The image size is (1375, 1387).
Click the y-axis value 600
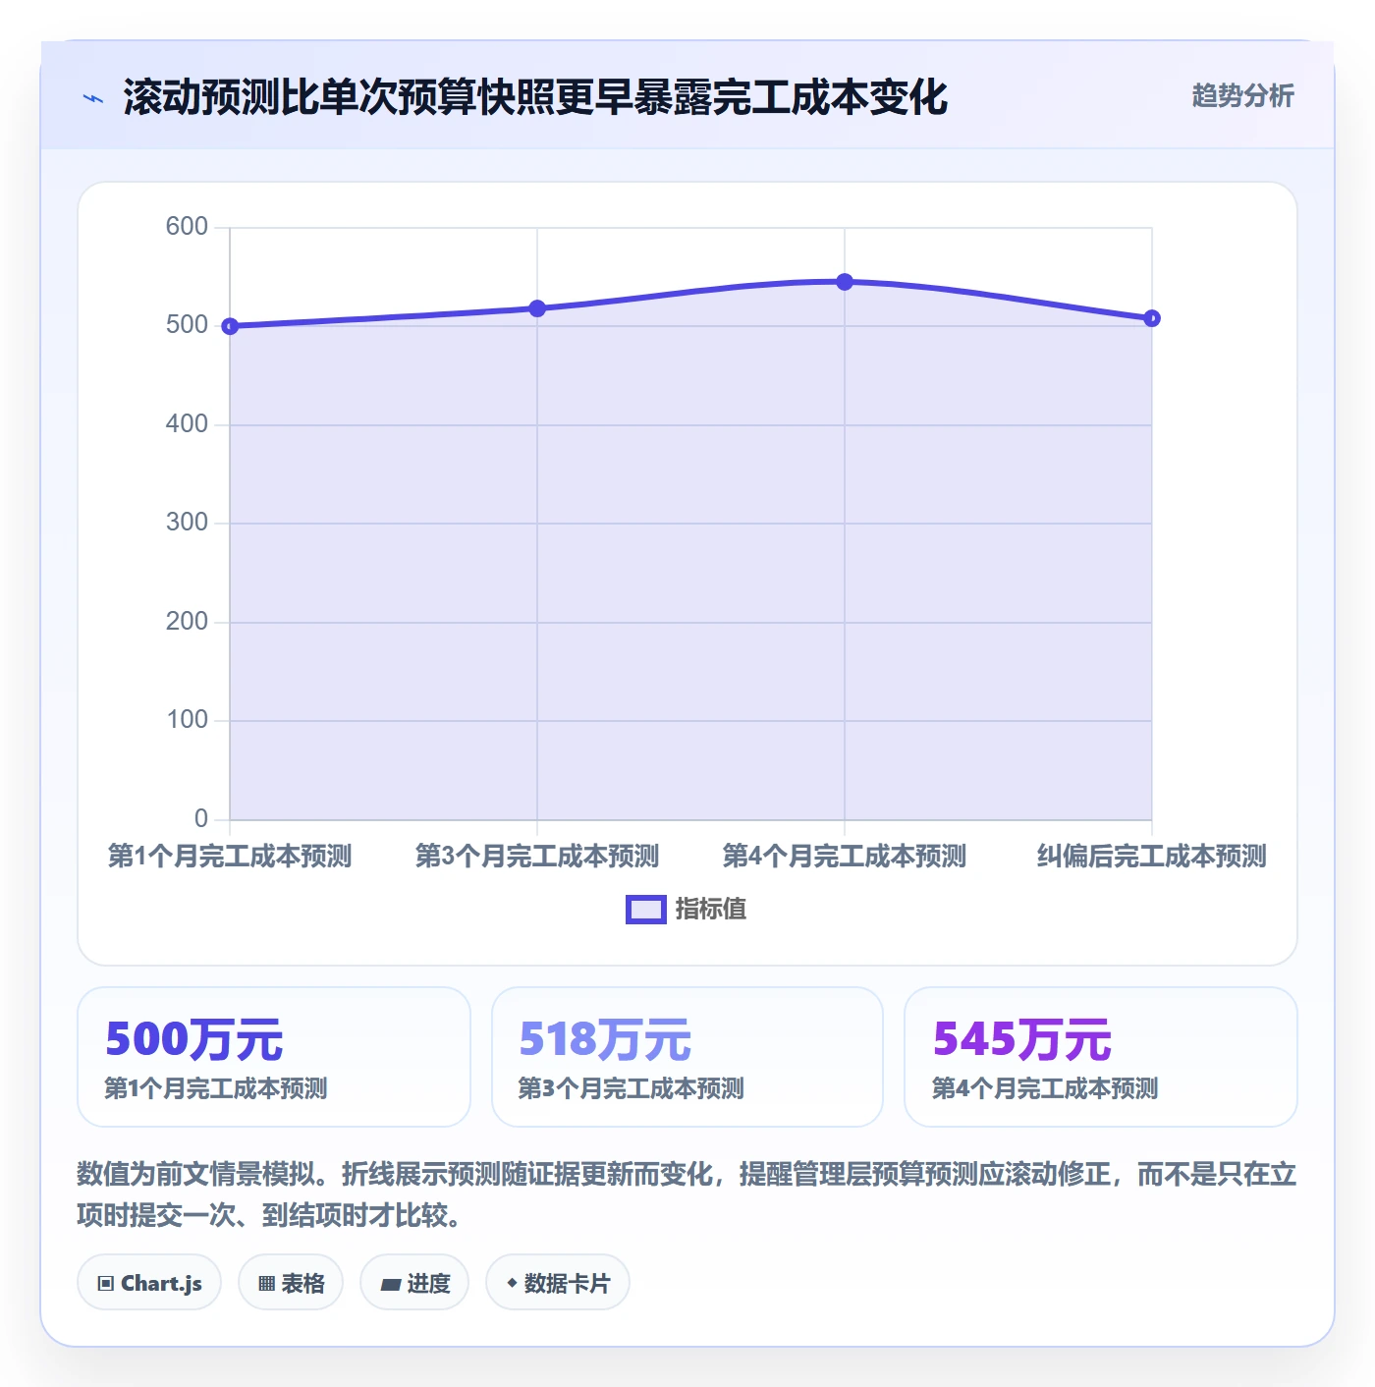pyautogui.click(x=187, y=226)
